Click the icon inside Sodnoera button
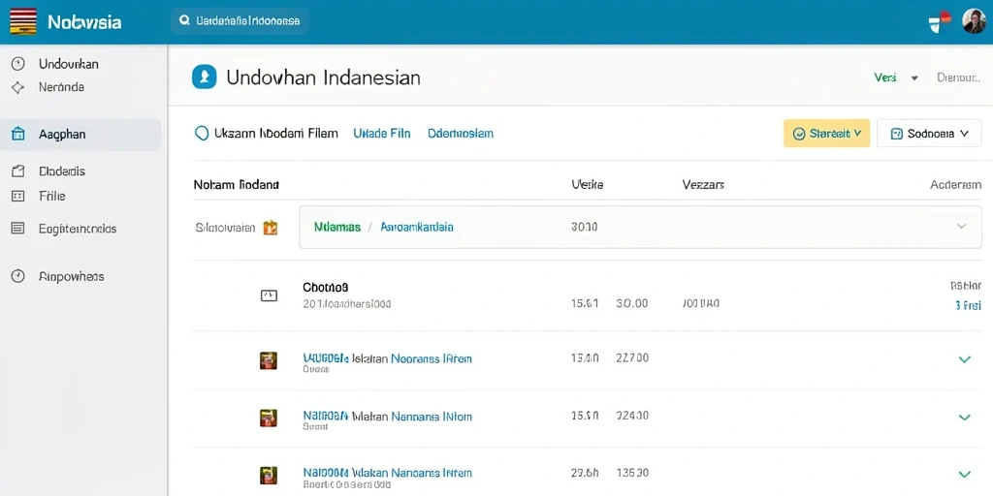 click(x=896, y=134)
